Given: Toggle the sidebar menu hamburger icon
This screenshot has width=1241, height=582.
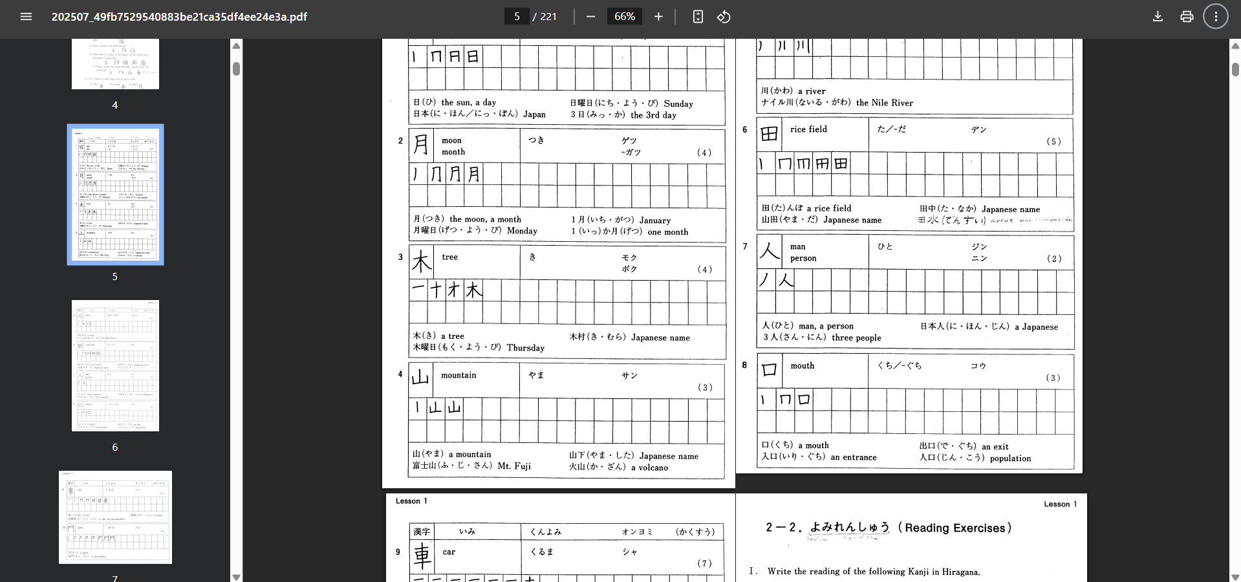Looking at the screenshot, I should pyautogui.click(x=26, y=17).
